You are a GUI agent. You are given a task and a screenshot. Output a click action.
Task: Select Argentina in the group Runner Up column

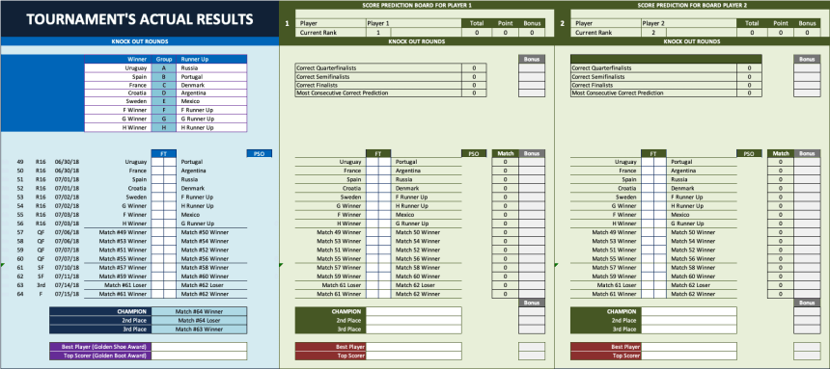tap(211, 93)
